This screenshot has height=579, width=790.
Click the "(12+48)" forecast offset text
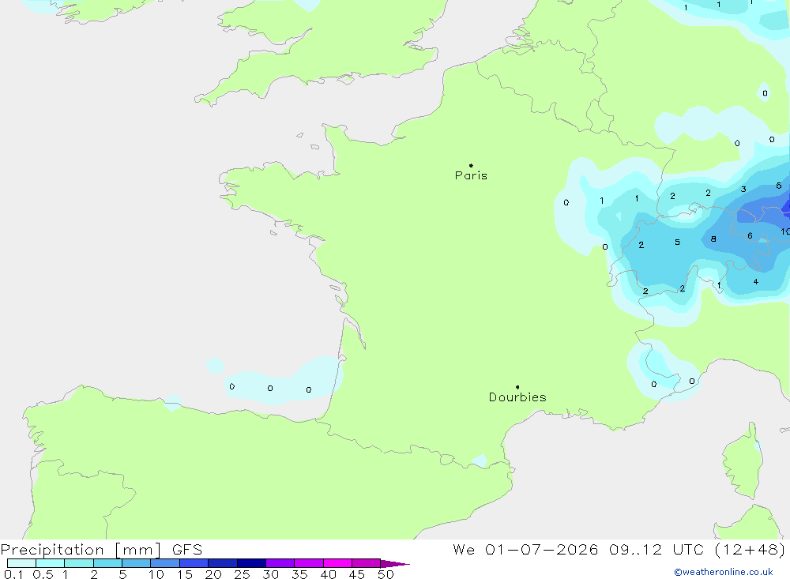pyautogui.click(x=750, y=550)
